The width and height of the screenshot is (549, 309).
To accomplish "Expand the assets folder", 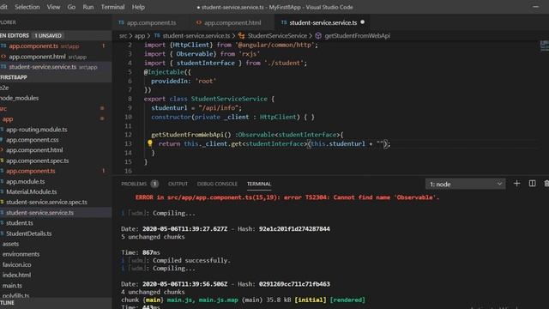I will [10, 244].
